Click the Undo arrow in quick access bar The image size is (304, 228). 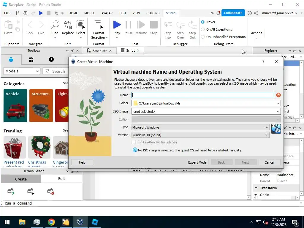[56, 13]
